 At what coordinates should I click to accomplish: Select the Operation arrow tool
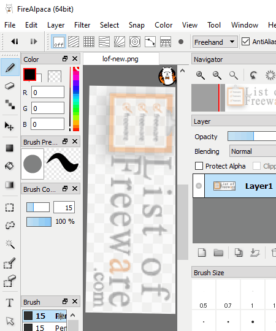10,321
